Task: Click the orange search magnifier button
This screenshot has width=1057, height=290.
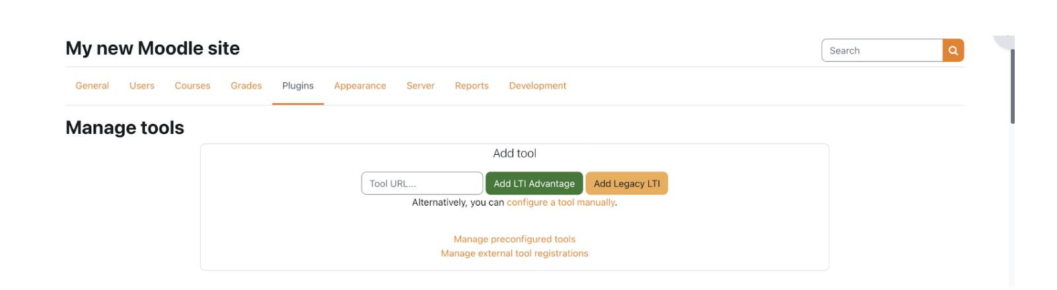Action: 953,51
